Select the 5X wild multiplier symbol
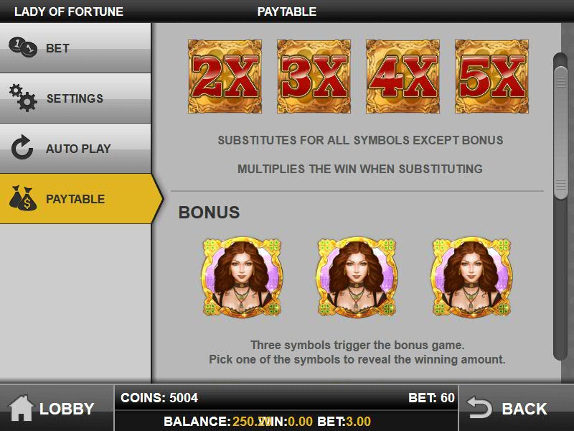Screen dimensions: 574x431 [x=491, y=76]
